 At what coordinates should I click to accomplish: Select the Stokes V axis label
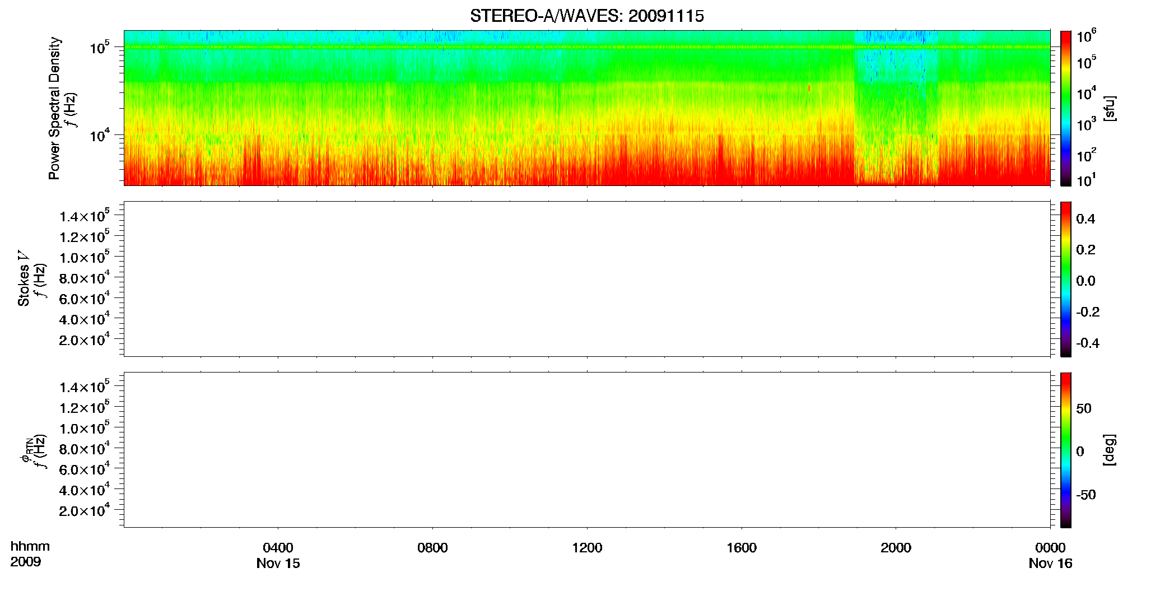pyautogui.click(x=24, y=279)
